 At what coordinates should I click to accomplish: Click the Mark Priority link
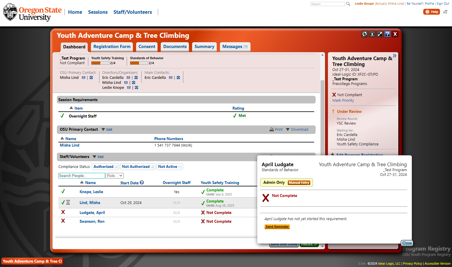pos(343,100)
